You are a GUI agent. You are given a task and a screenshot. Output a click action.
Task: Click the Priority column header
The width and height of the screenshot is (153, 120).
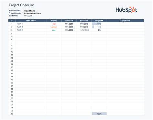pos(54,21)
